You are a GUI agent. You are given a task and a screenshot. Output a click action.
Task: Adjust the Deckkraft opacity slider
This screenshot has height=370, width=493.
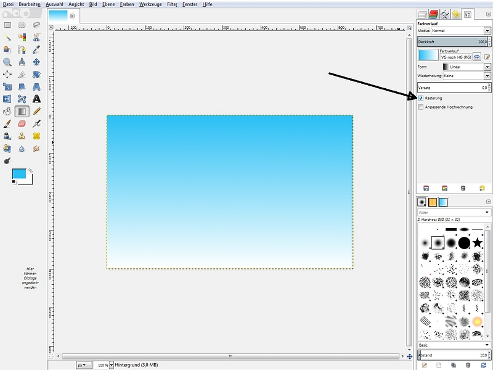tap(453, 41)
